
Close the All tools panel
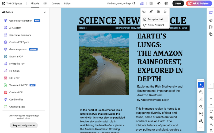(45, 12)
